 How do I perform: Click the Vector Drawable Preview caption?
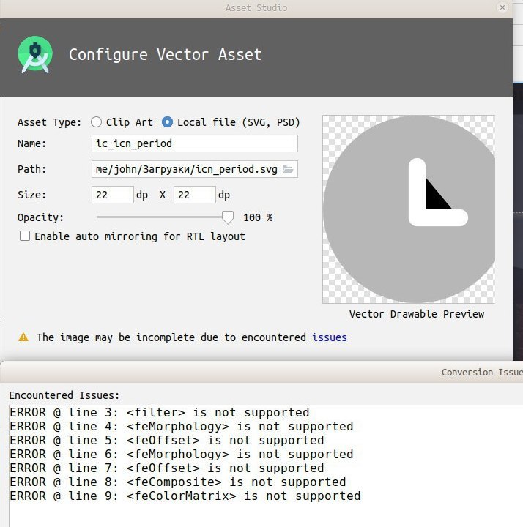point(417,314)
